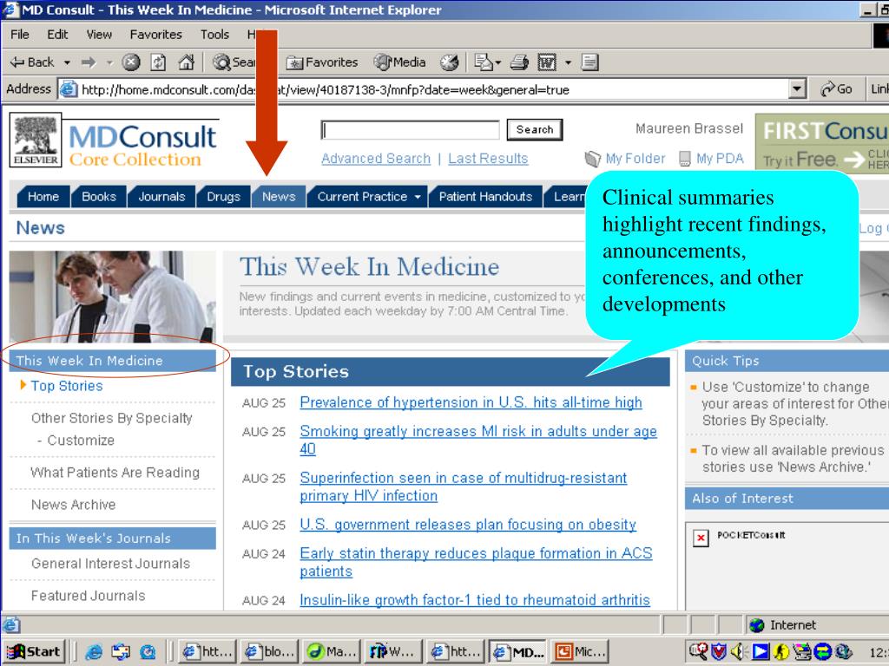The width and height of the screenshot is (889, 666).
Task: Open What Patients Are Reading
Action: coord(115,473)
